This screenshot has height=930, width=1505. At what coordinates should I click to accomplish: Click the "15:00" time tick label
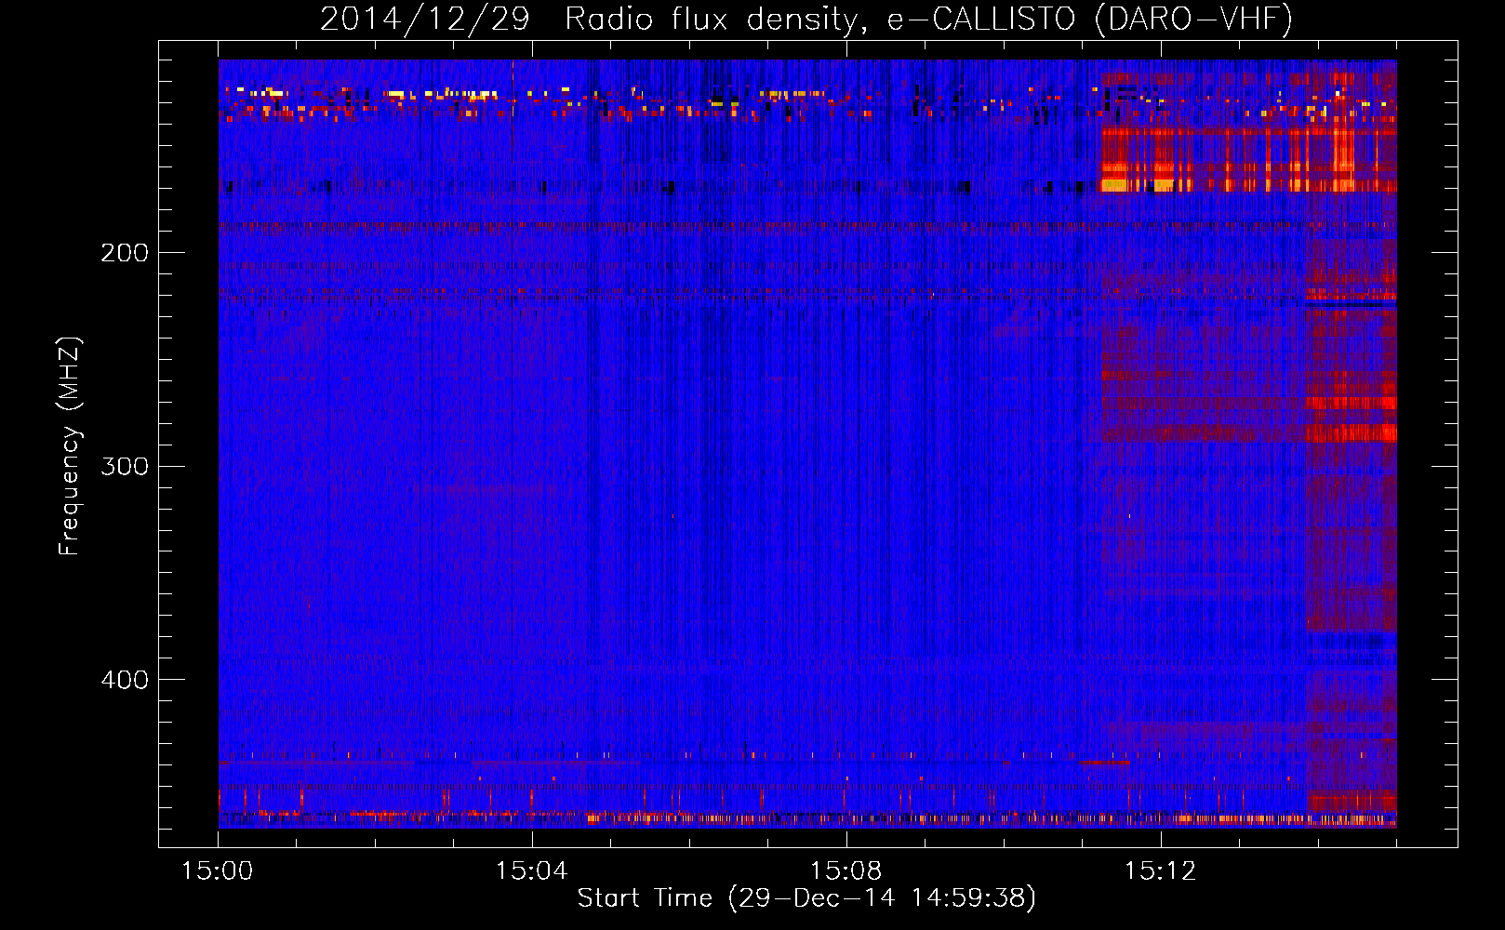coord(218,871)
